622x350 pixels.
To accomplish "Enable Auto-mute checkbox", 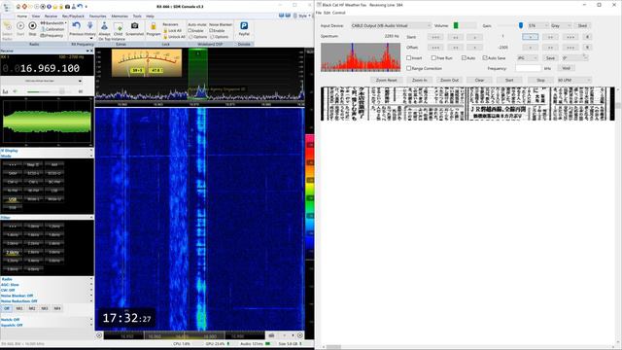I will pos(190,30).
